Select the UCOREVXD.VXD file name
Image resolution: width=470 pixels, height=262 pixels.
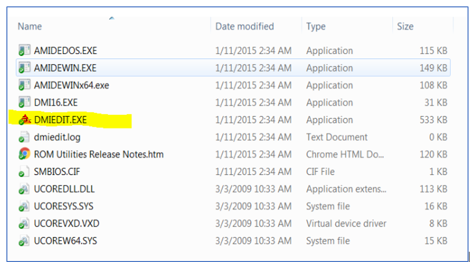(66, 223)
